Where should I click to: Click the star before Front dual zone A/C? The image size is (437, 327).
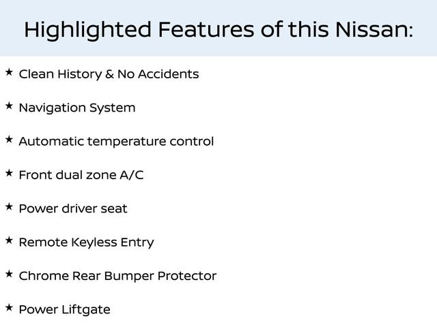[9, 173]
